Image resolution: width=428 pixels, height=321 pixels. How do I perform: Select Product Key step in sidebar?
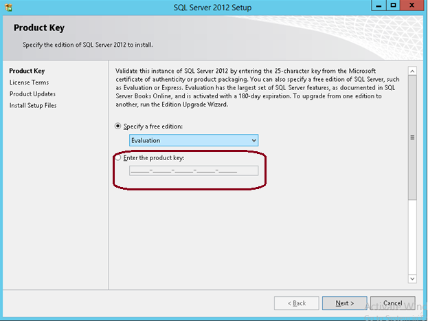[x=27, y=71]
